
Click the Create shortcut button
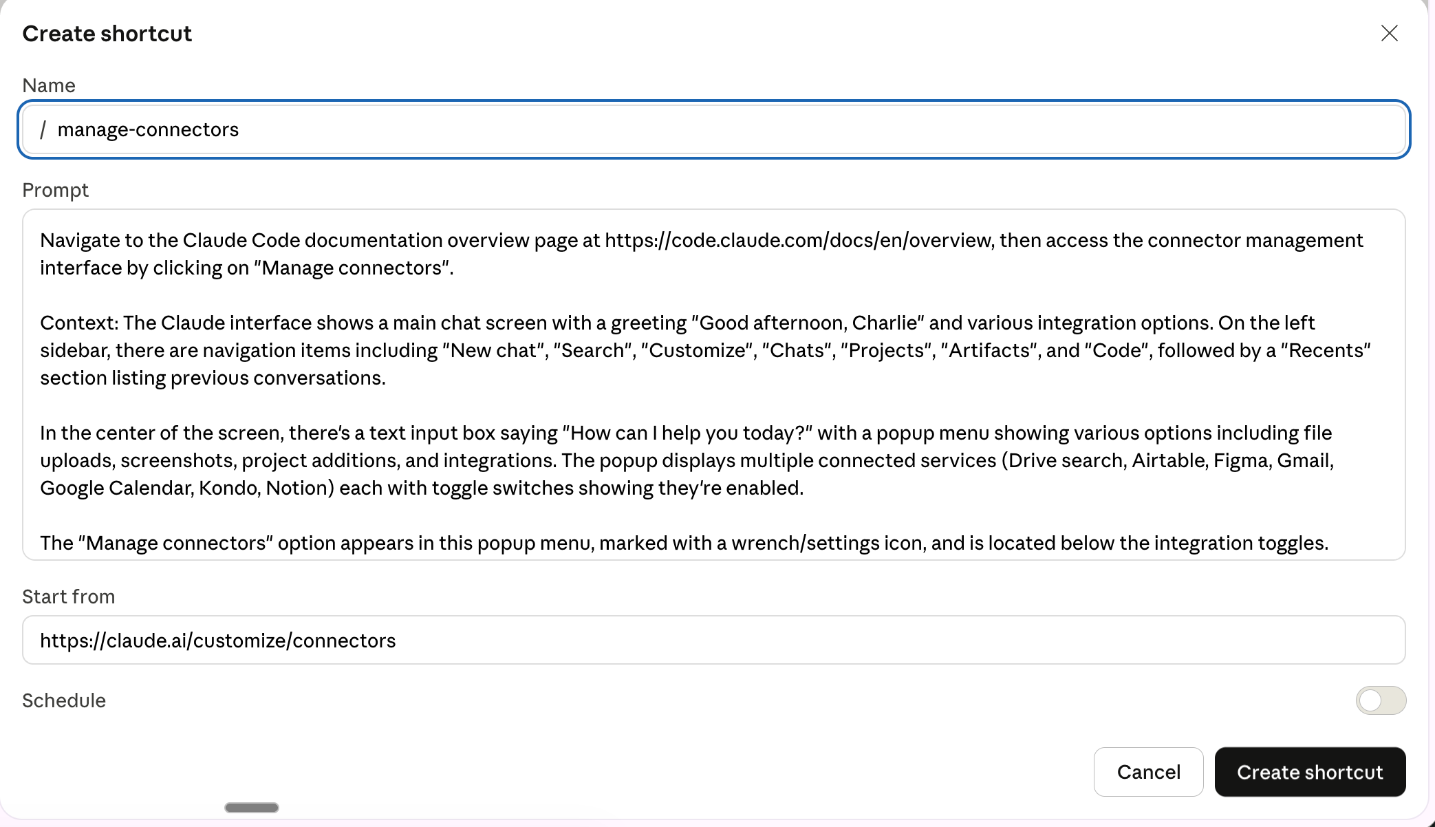(1310, 772)
